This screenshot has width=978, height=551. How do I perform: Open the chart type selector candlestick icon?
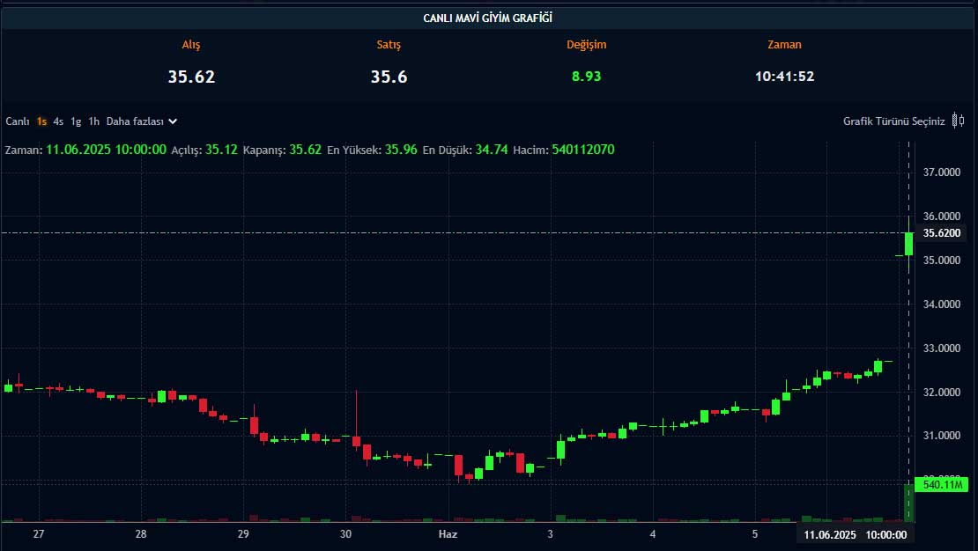point(959,121)
